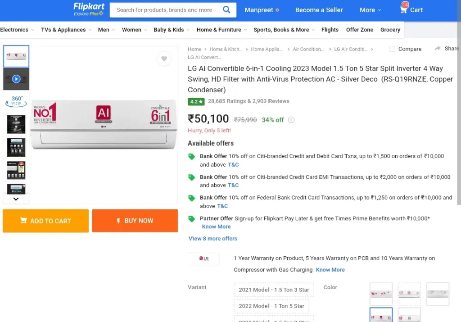Open View 8 more offers link
The width and height of the screenshot is (461, 322).
[x=212, y=239]
